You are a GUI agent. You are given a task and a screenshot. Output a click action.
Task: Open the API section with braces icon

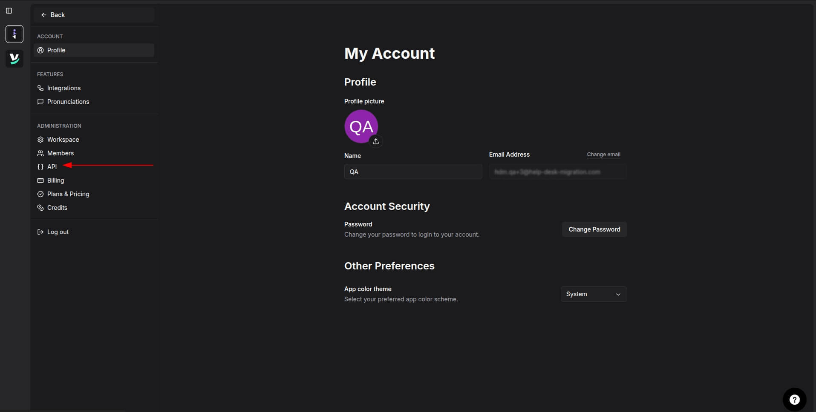[x=52, y=167]
